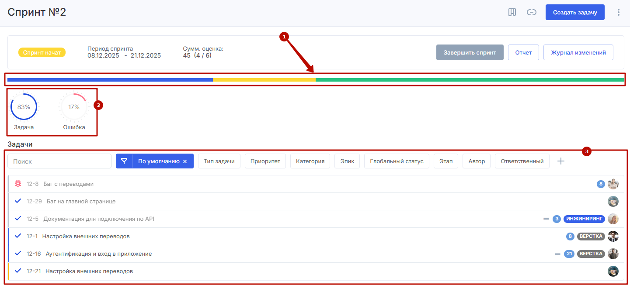Open the three-dot more options menu
Image resolution: width=630 pixels, height=288 pixels.
[x=618, y=12]
